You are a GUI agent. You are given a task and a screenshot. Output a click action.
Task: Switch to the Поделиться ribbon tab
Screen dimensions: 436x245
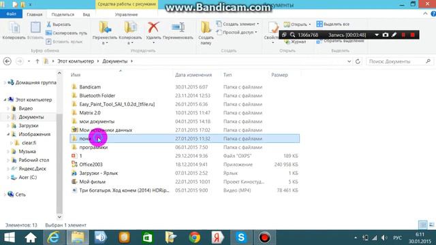pos(63,14)
